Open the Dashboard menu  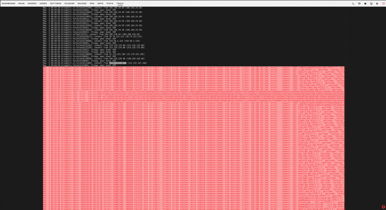8,3
